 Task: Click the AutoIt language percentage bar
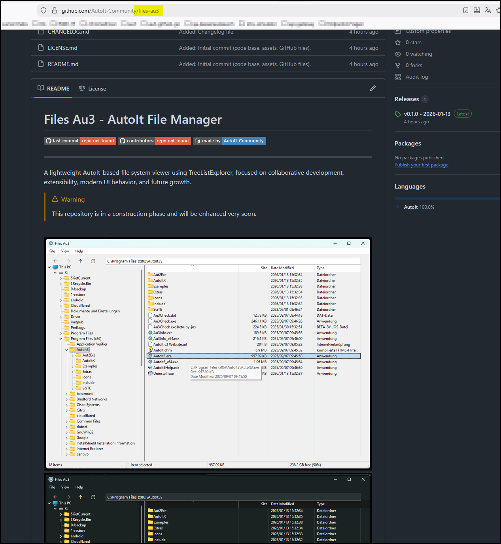[x=446, y=198]
